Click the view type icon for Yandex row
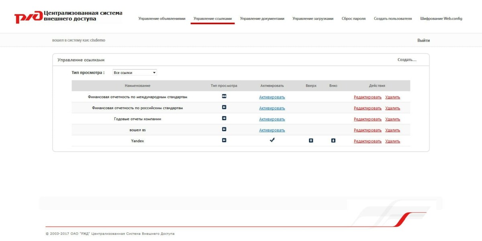This screenshot has width=482, height=241. click(x=224, y=141)
